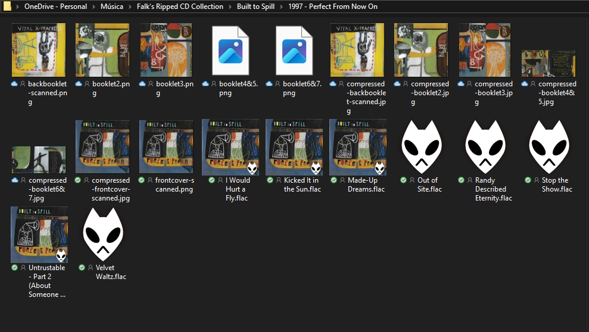Click file name text 'booklet2.png'
The width and height of the screenshot is (589, 332).
(x=111, y=89)
